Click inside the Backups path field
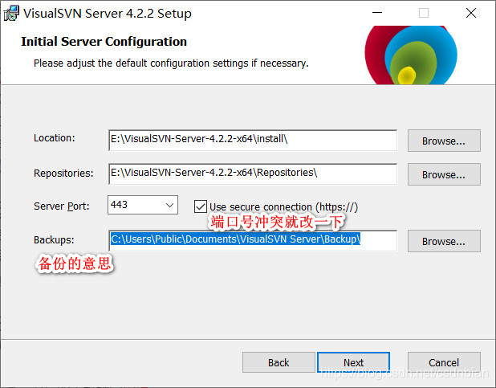The width and height of the screenshot is (496, 388). coord(253,241)
